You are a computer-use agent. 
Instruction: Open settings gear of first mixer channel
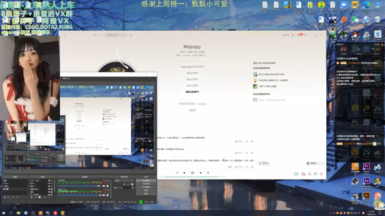coord(107,186)
